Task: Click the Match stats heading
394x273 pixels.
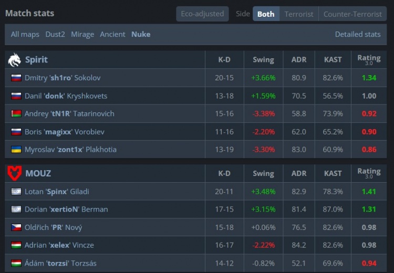Action: (29, 13)
